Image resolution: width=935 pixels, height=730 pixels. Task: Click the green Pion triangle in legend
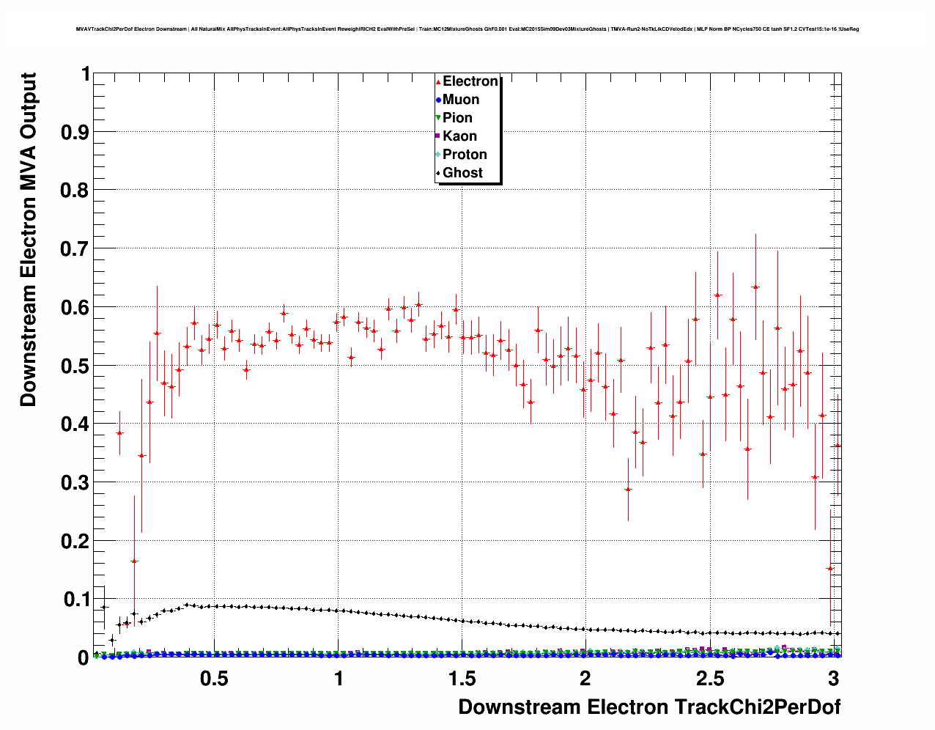pos(438,118)
